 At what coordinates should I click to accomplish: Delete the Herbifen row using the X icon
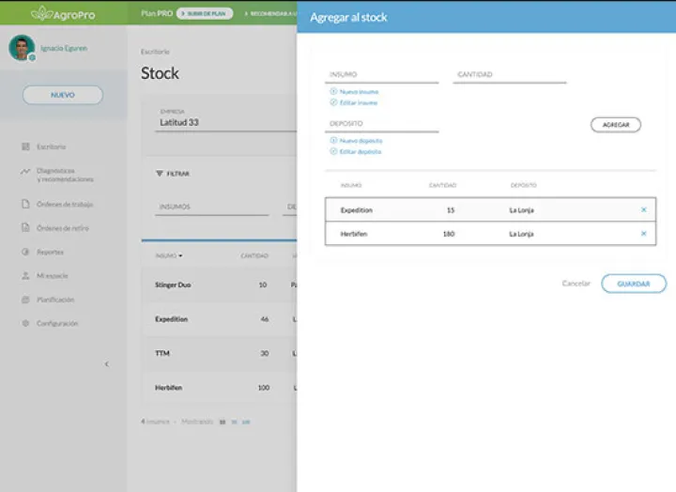643,233
